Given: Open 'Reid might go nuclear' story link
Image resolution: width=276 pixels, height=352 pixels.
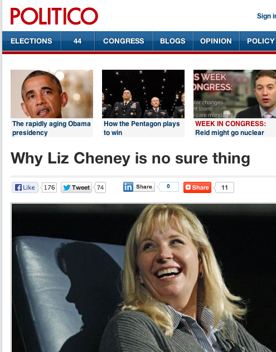Looking at the screenshot, I should pos(230,133).
